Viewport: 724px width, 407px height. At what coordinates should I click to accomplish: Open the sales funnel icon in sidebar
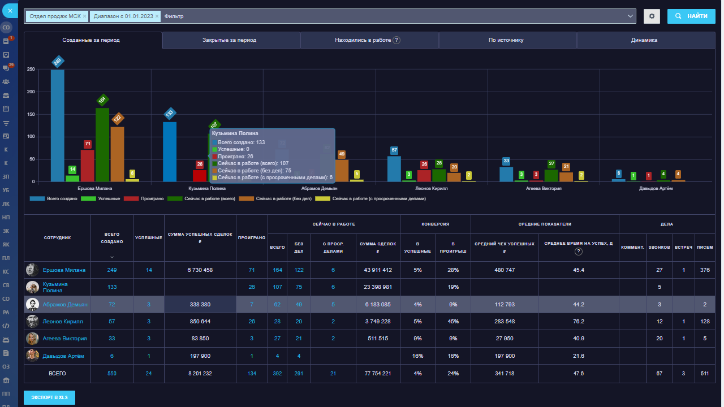click(6, 123)
